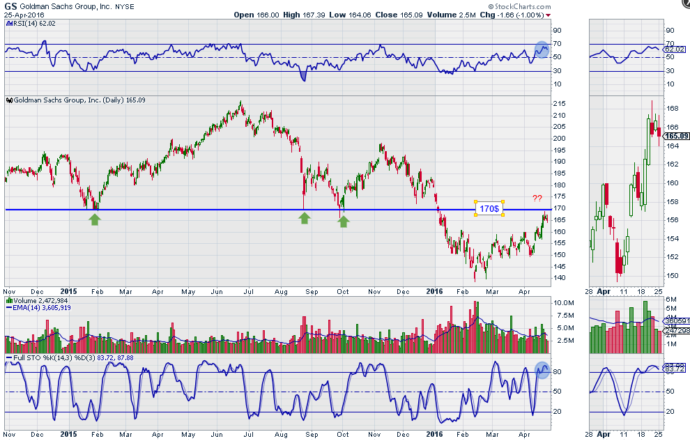Viewport: 690px width, 441px height.
Task: Click the Volume 2.5M header value
Action: (452, 15)
